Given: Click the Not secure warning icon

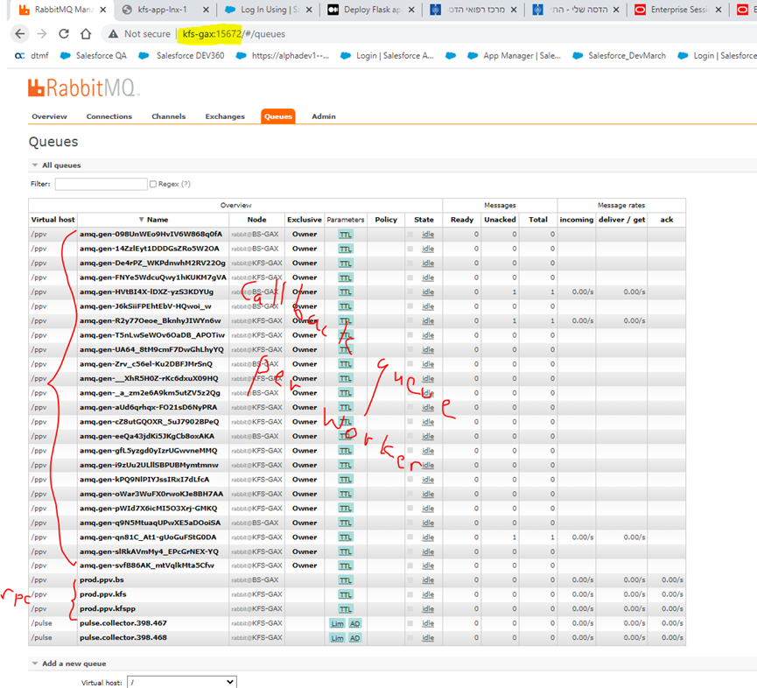Looking at the screenshot, I should tap(113, 34).
